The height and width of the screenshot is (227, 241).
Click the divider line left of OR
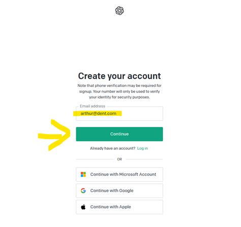[x=95, y=159]
